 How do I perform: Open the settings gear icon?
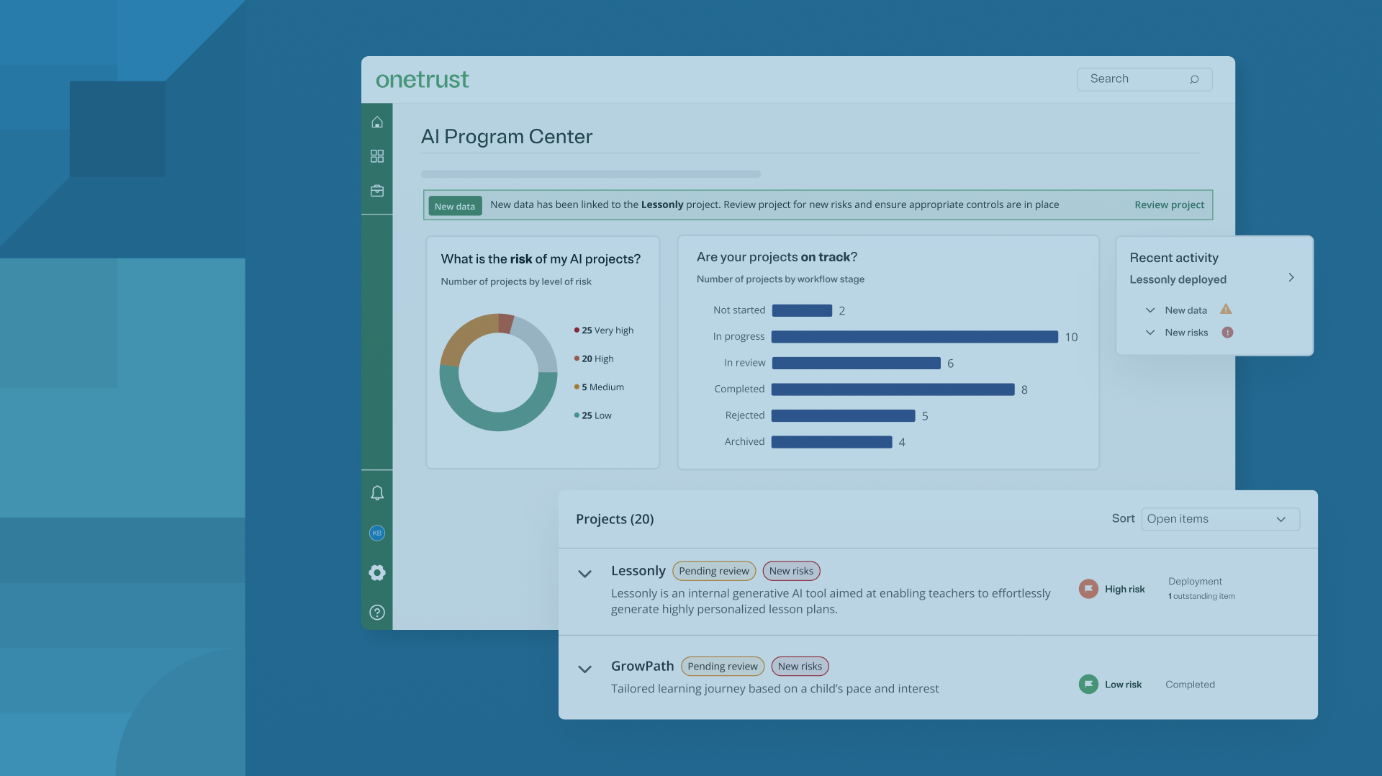click(x=376, y=572)
